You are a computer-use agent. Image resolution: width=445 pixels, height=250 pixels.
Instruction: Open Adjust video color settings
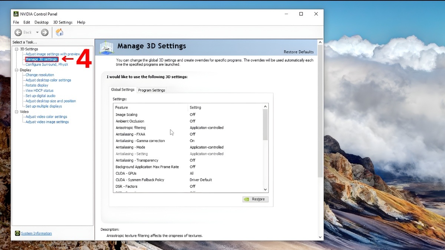point(46,117)
